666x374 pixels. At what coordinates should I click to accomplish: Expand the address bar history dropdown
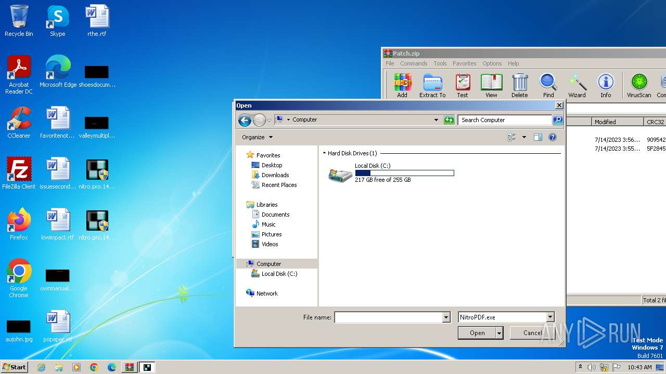(x=436, y=120)
